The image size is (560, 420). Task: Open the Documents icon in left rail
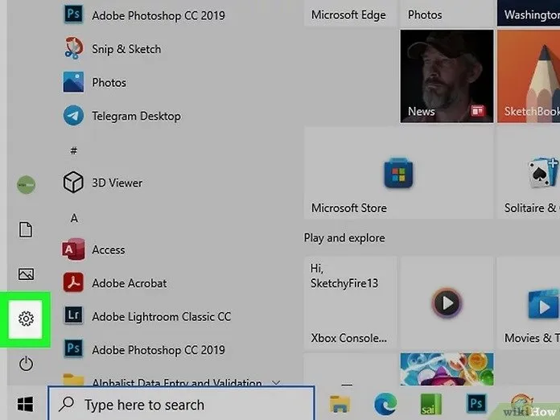tap(26, 230)
